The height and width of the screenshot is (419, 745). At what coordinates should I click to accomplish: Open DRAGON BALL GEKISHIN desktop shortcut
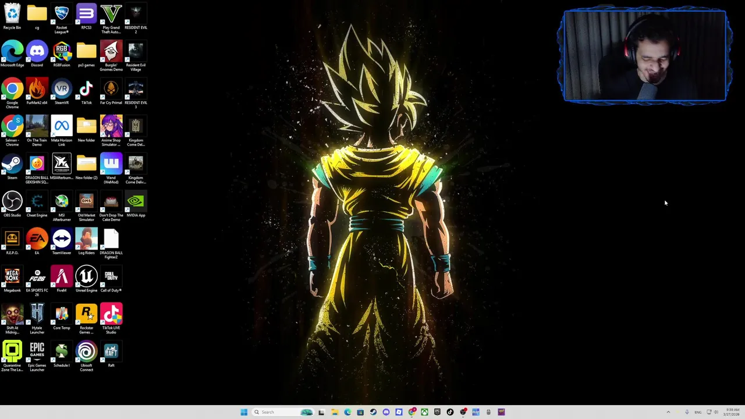(x=37, y=169)
